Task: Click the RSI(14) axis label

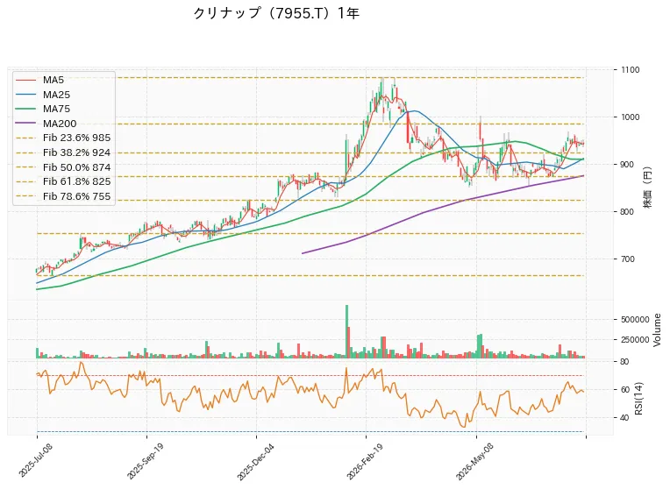Action: coord(638,399)
